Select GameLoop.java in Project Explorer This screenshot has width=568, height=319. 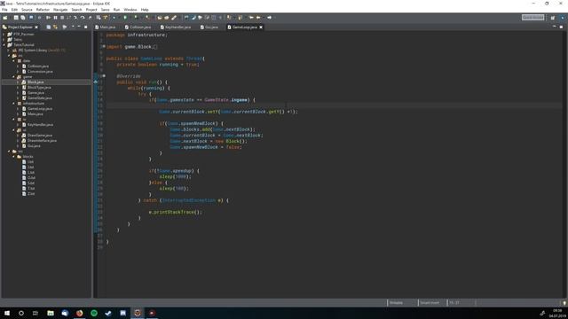tap(39, 109)
